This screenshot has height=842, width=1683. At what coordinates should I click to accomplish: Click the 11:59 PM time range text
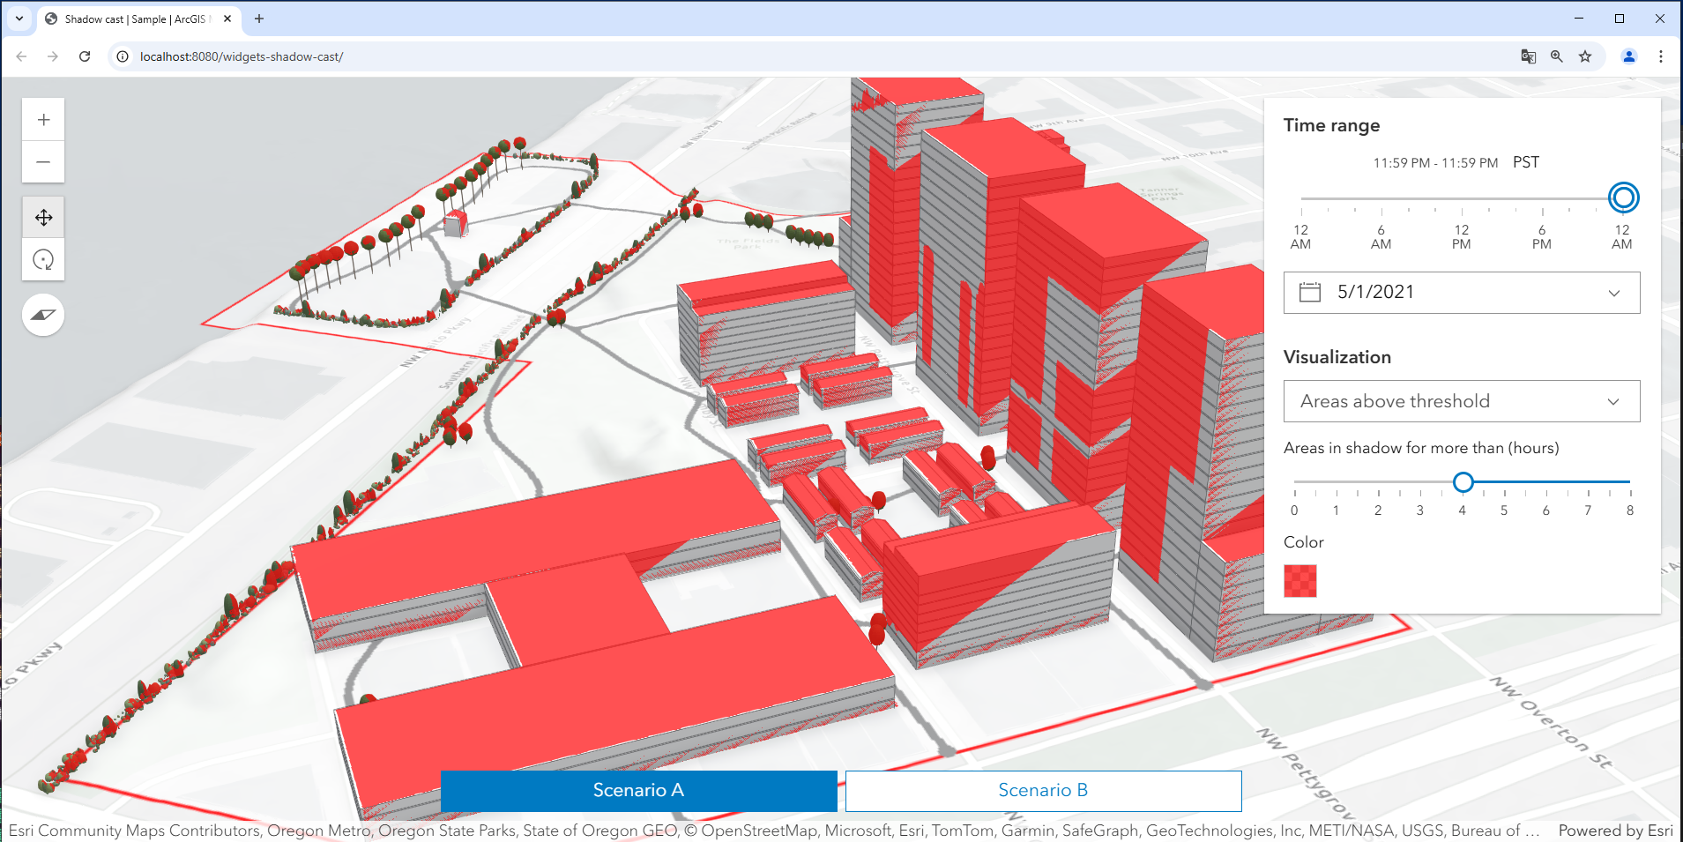[x=1435, y=163]
